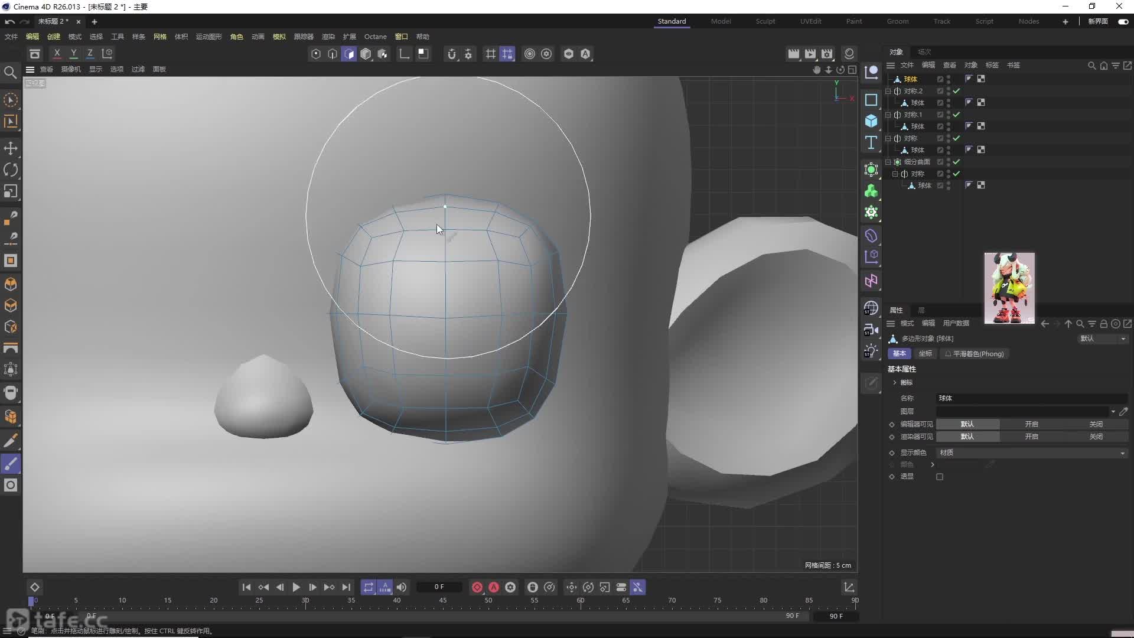Expand the 颜色 chevron
The image size is (1134, 638).
coord(933,465)
